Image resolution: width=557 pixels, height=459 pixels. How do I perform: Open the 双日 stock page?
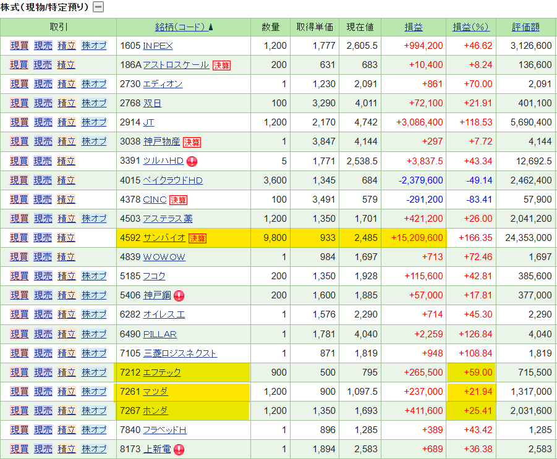(152, 103)
